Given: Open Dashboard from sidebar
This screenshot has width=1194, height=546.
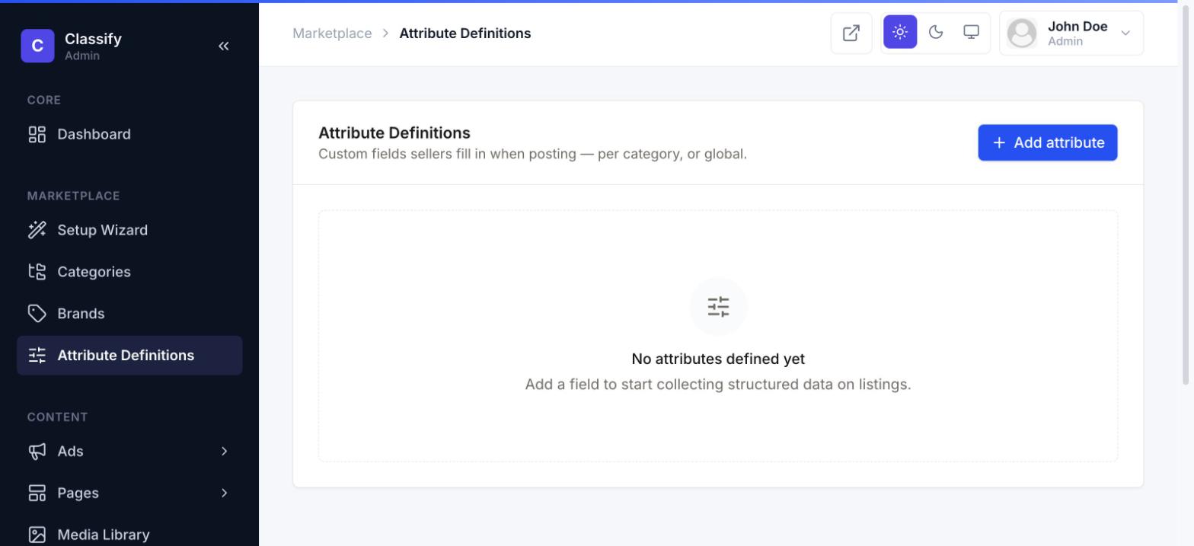Looking at the screenshot, I should point(129,135).
